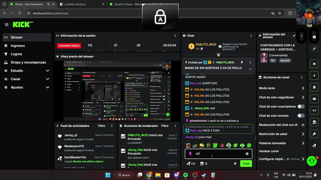Click the chat bubble icon in right sidebar
This screenshot has width=321, height=180.
pyautogui.click(x=314, y=99)
